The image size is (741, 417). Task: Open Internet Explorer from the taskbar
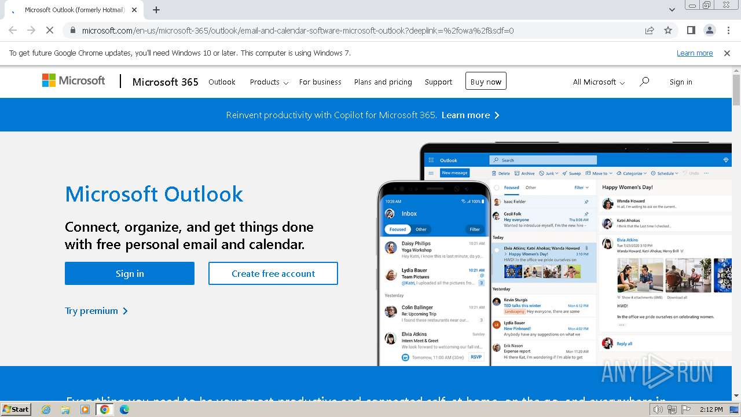(46, 409)
